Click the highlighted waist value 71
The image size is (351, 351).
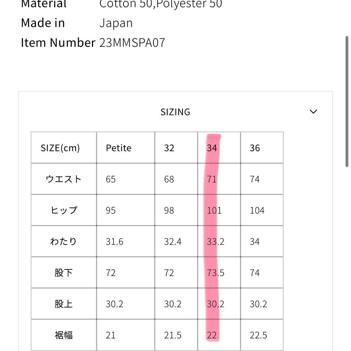click(213, 179)
